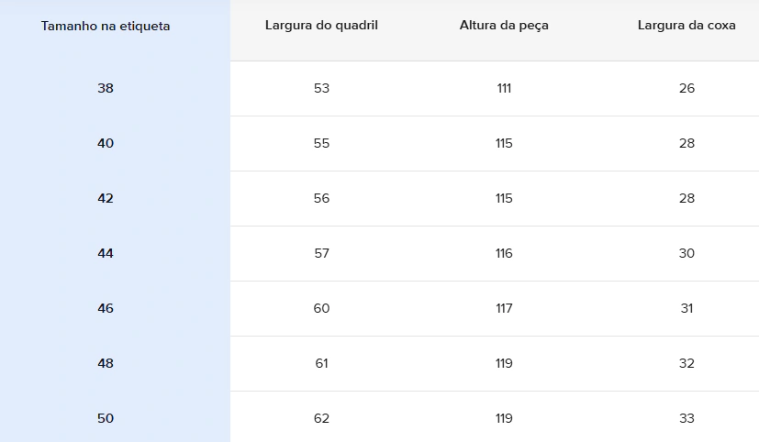Select size 50 row label
Screen dimensions: 759x442
[x=106, y=419]
